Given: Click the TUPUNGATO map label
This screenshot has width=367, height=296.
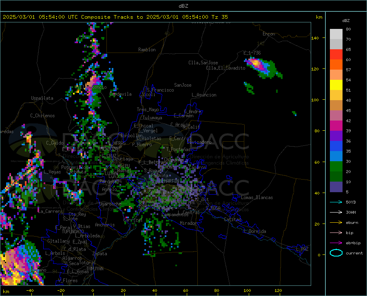Looking at the screenshot, I should pyautogui.click(x=73, y=232).
